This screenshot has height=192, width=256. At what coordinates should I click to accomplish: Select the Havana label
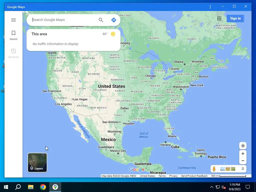coord(165,145)
